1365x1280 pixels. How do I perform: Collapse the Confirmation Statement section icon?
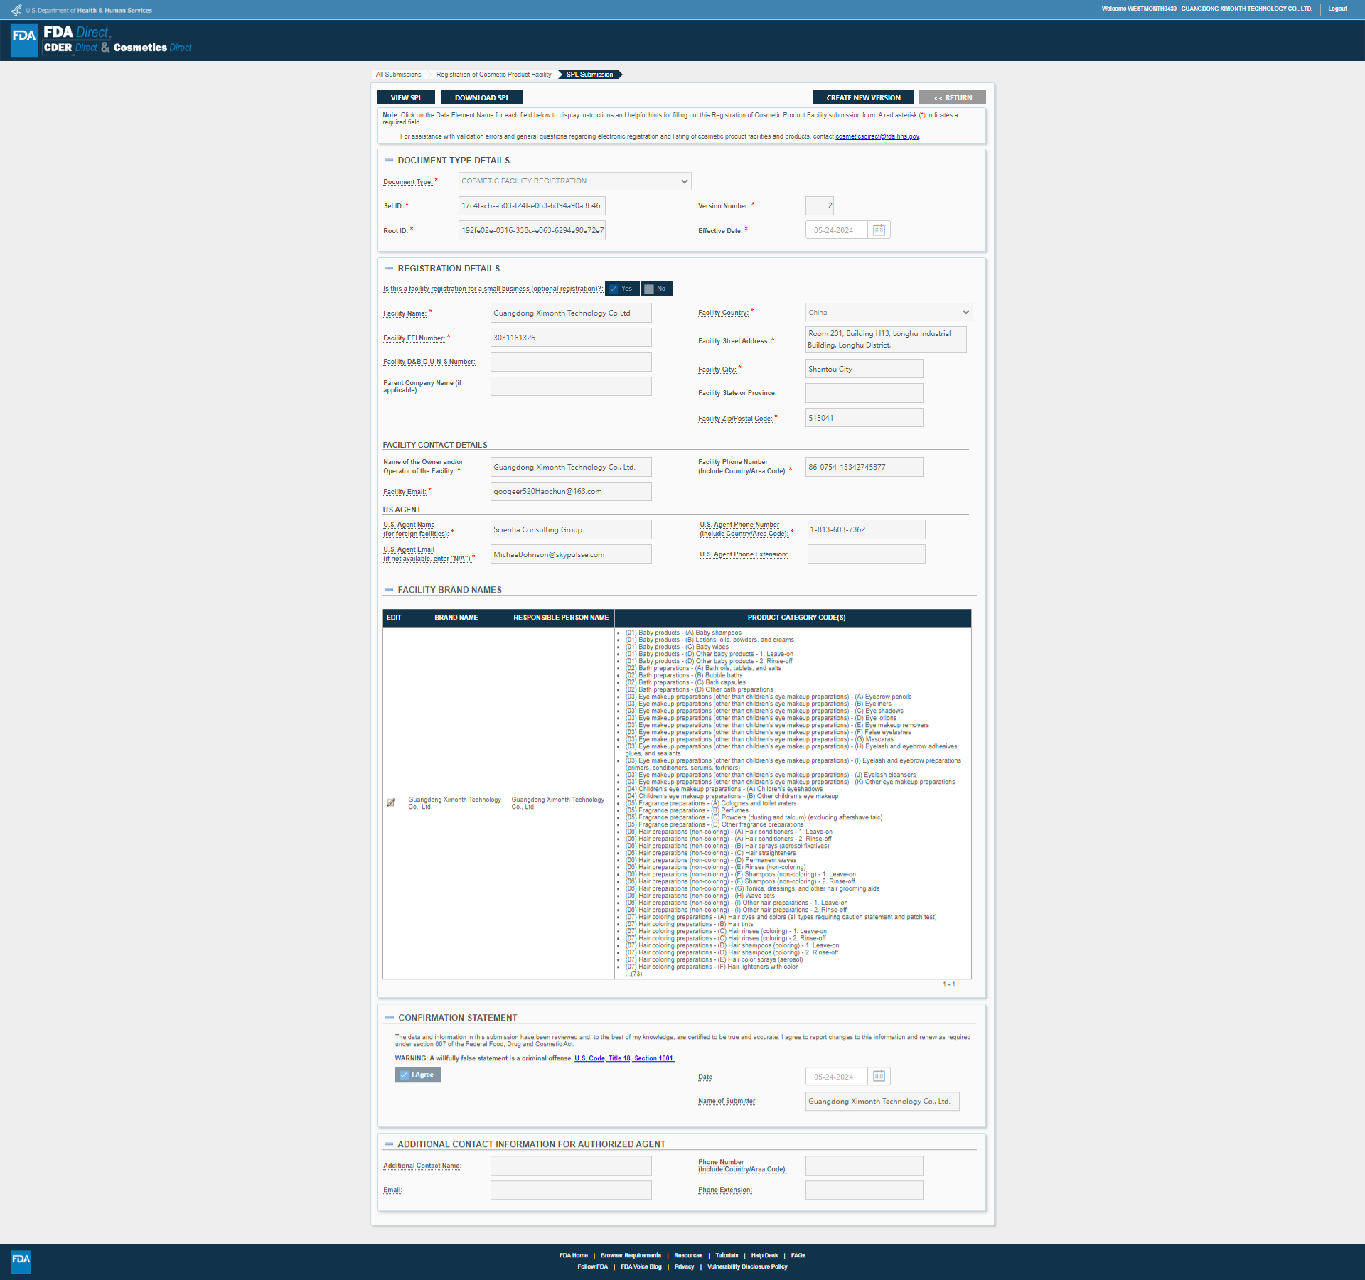pos(389,1018)
